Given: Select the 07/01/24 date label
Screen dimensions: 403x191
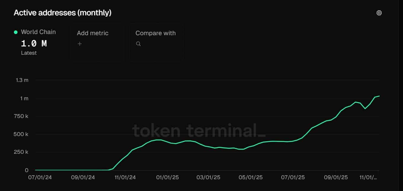Looking at the screenshot, I should (39, 177).
